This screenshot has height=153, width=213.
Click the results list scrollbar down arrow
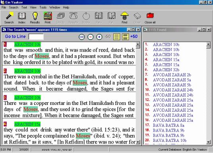[208, 142]
